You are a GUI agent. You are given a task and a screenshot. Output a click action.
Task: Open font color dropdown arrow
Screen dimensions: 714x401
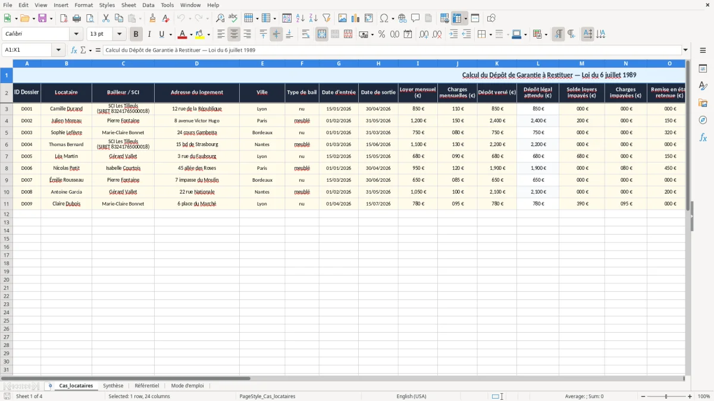(191, 34)
